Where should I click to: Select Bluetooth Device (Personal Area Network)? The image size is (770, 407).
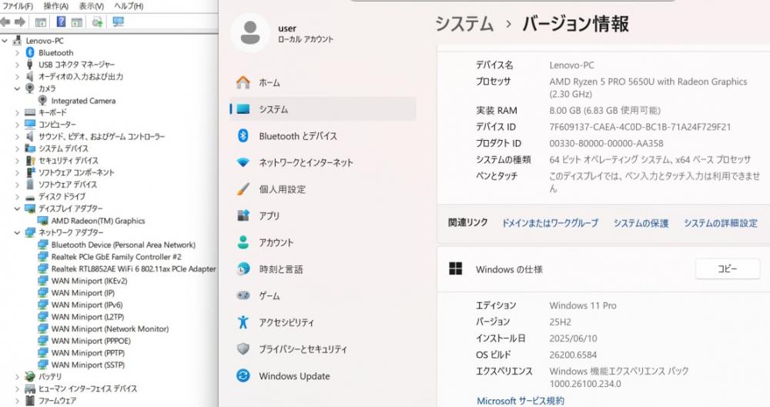tap(123, 245)
